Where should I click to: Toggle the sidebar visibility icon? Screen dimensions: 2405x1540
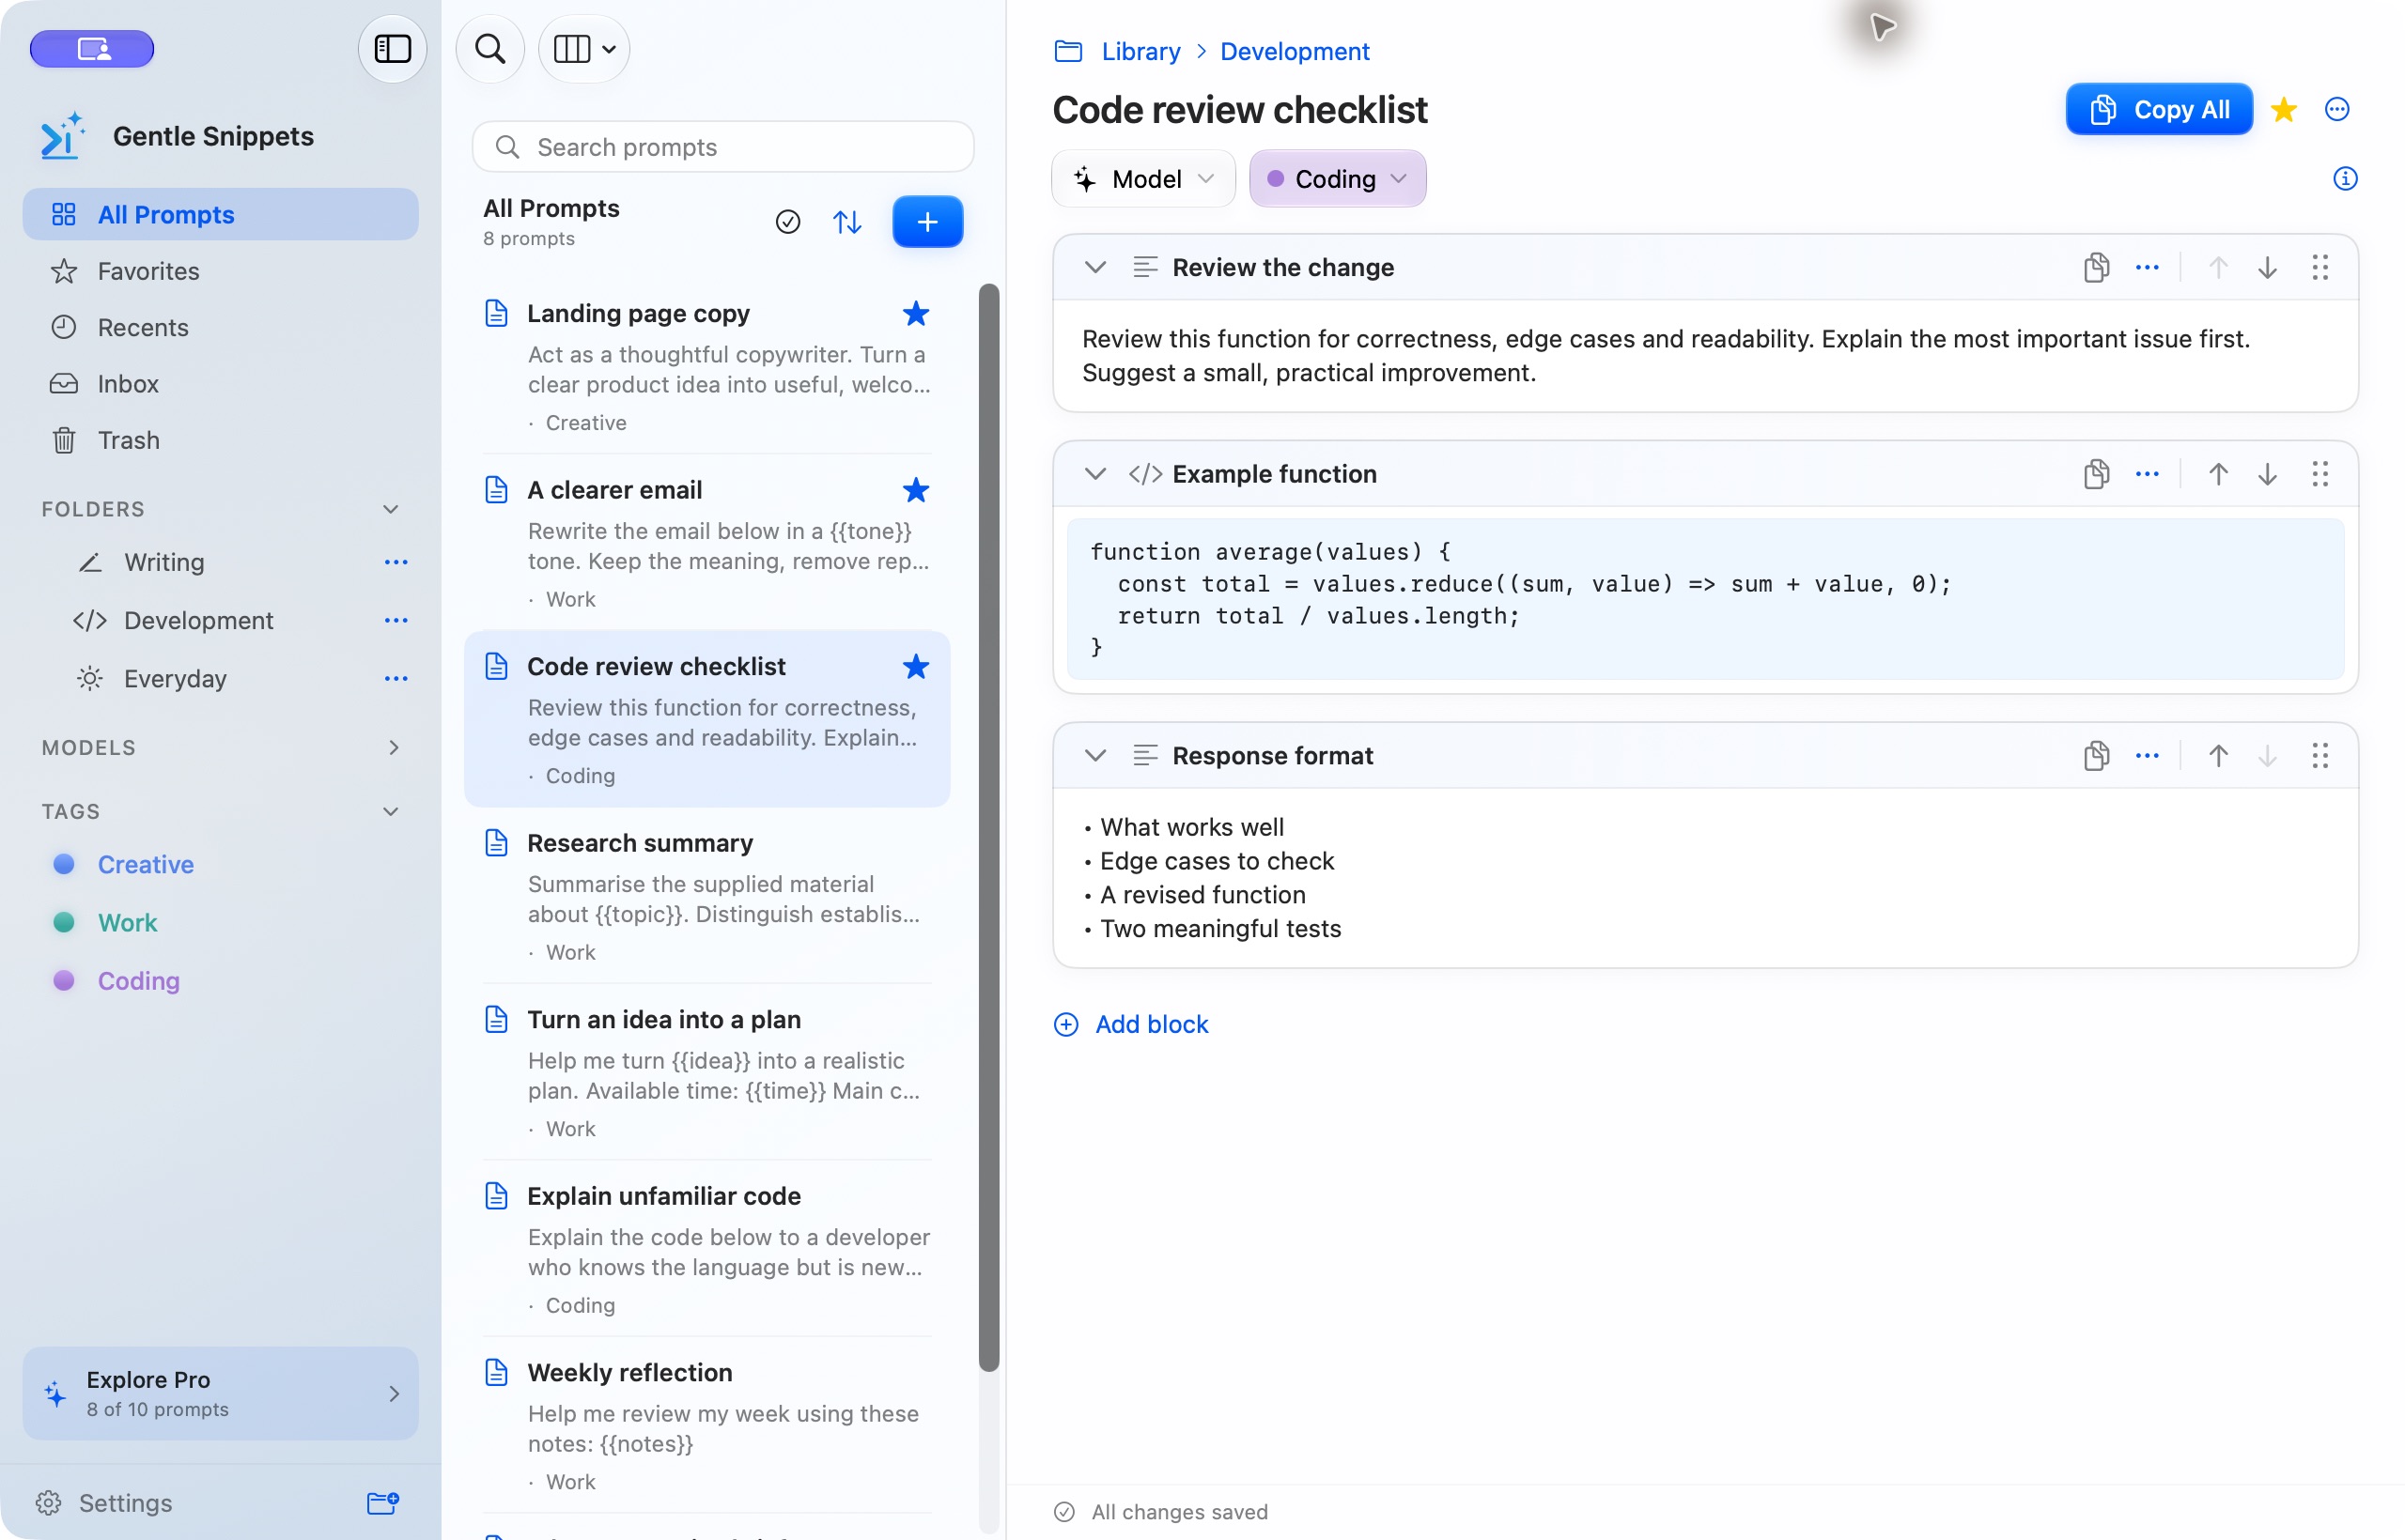pyautogui.click(x=392, y=49)
